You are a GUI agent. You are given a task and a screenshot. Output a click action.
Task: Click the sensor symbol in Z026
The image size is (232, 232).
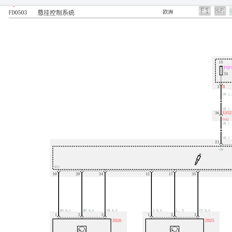(82, 229)
